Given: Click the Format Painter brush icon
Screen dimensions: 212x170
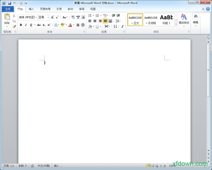Looking at the screenshot, I should pyautogui.click(x=14, y=27).
